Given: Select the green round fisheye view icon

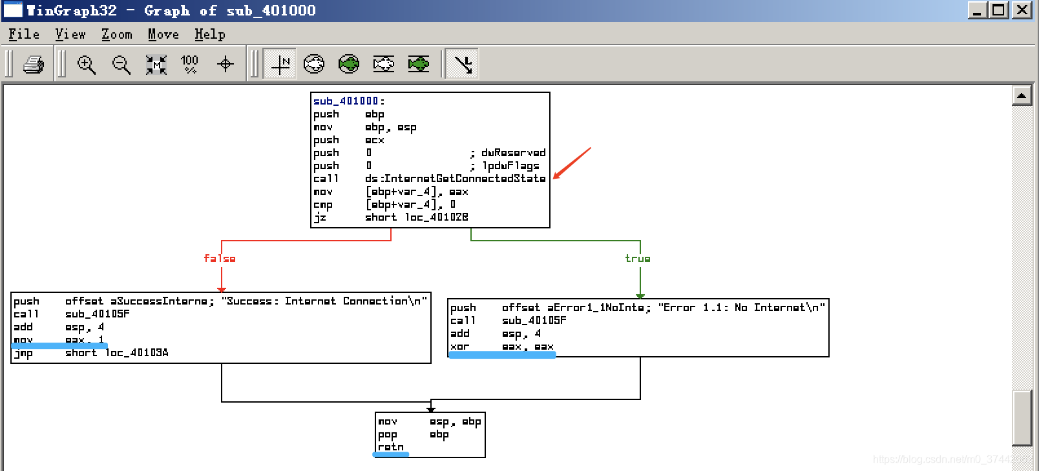Looking at the screenshot, I should coord(349,64).
